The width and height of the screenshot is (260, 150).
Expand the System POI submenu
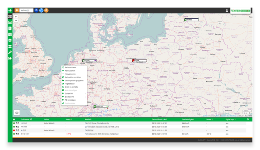click(x=74, y=94)
